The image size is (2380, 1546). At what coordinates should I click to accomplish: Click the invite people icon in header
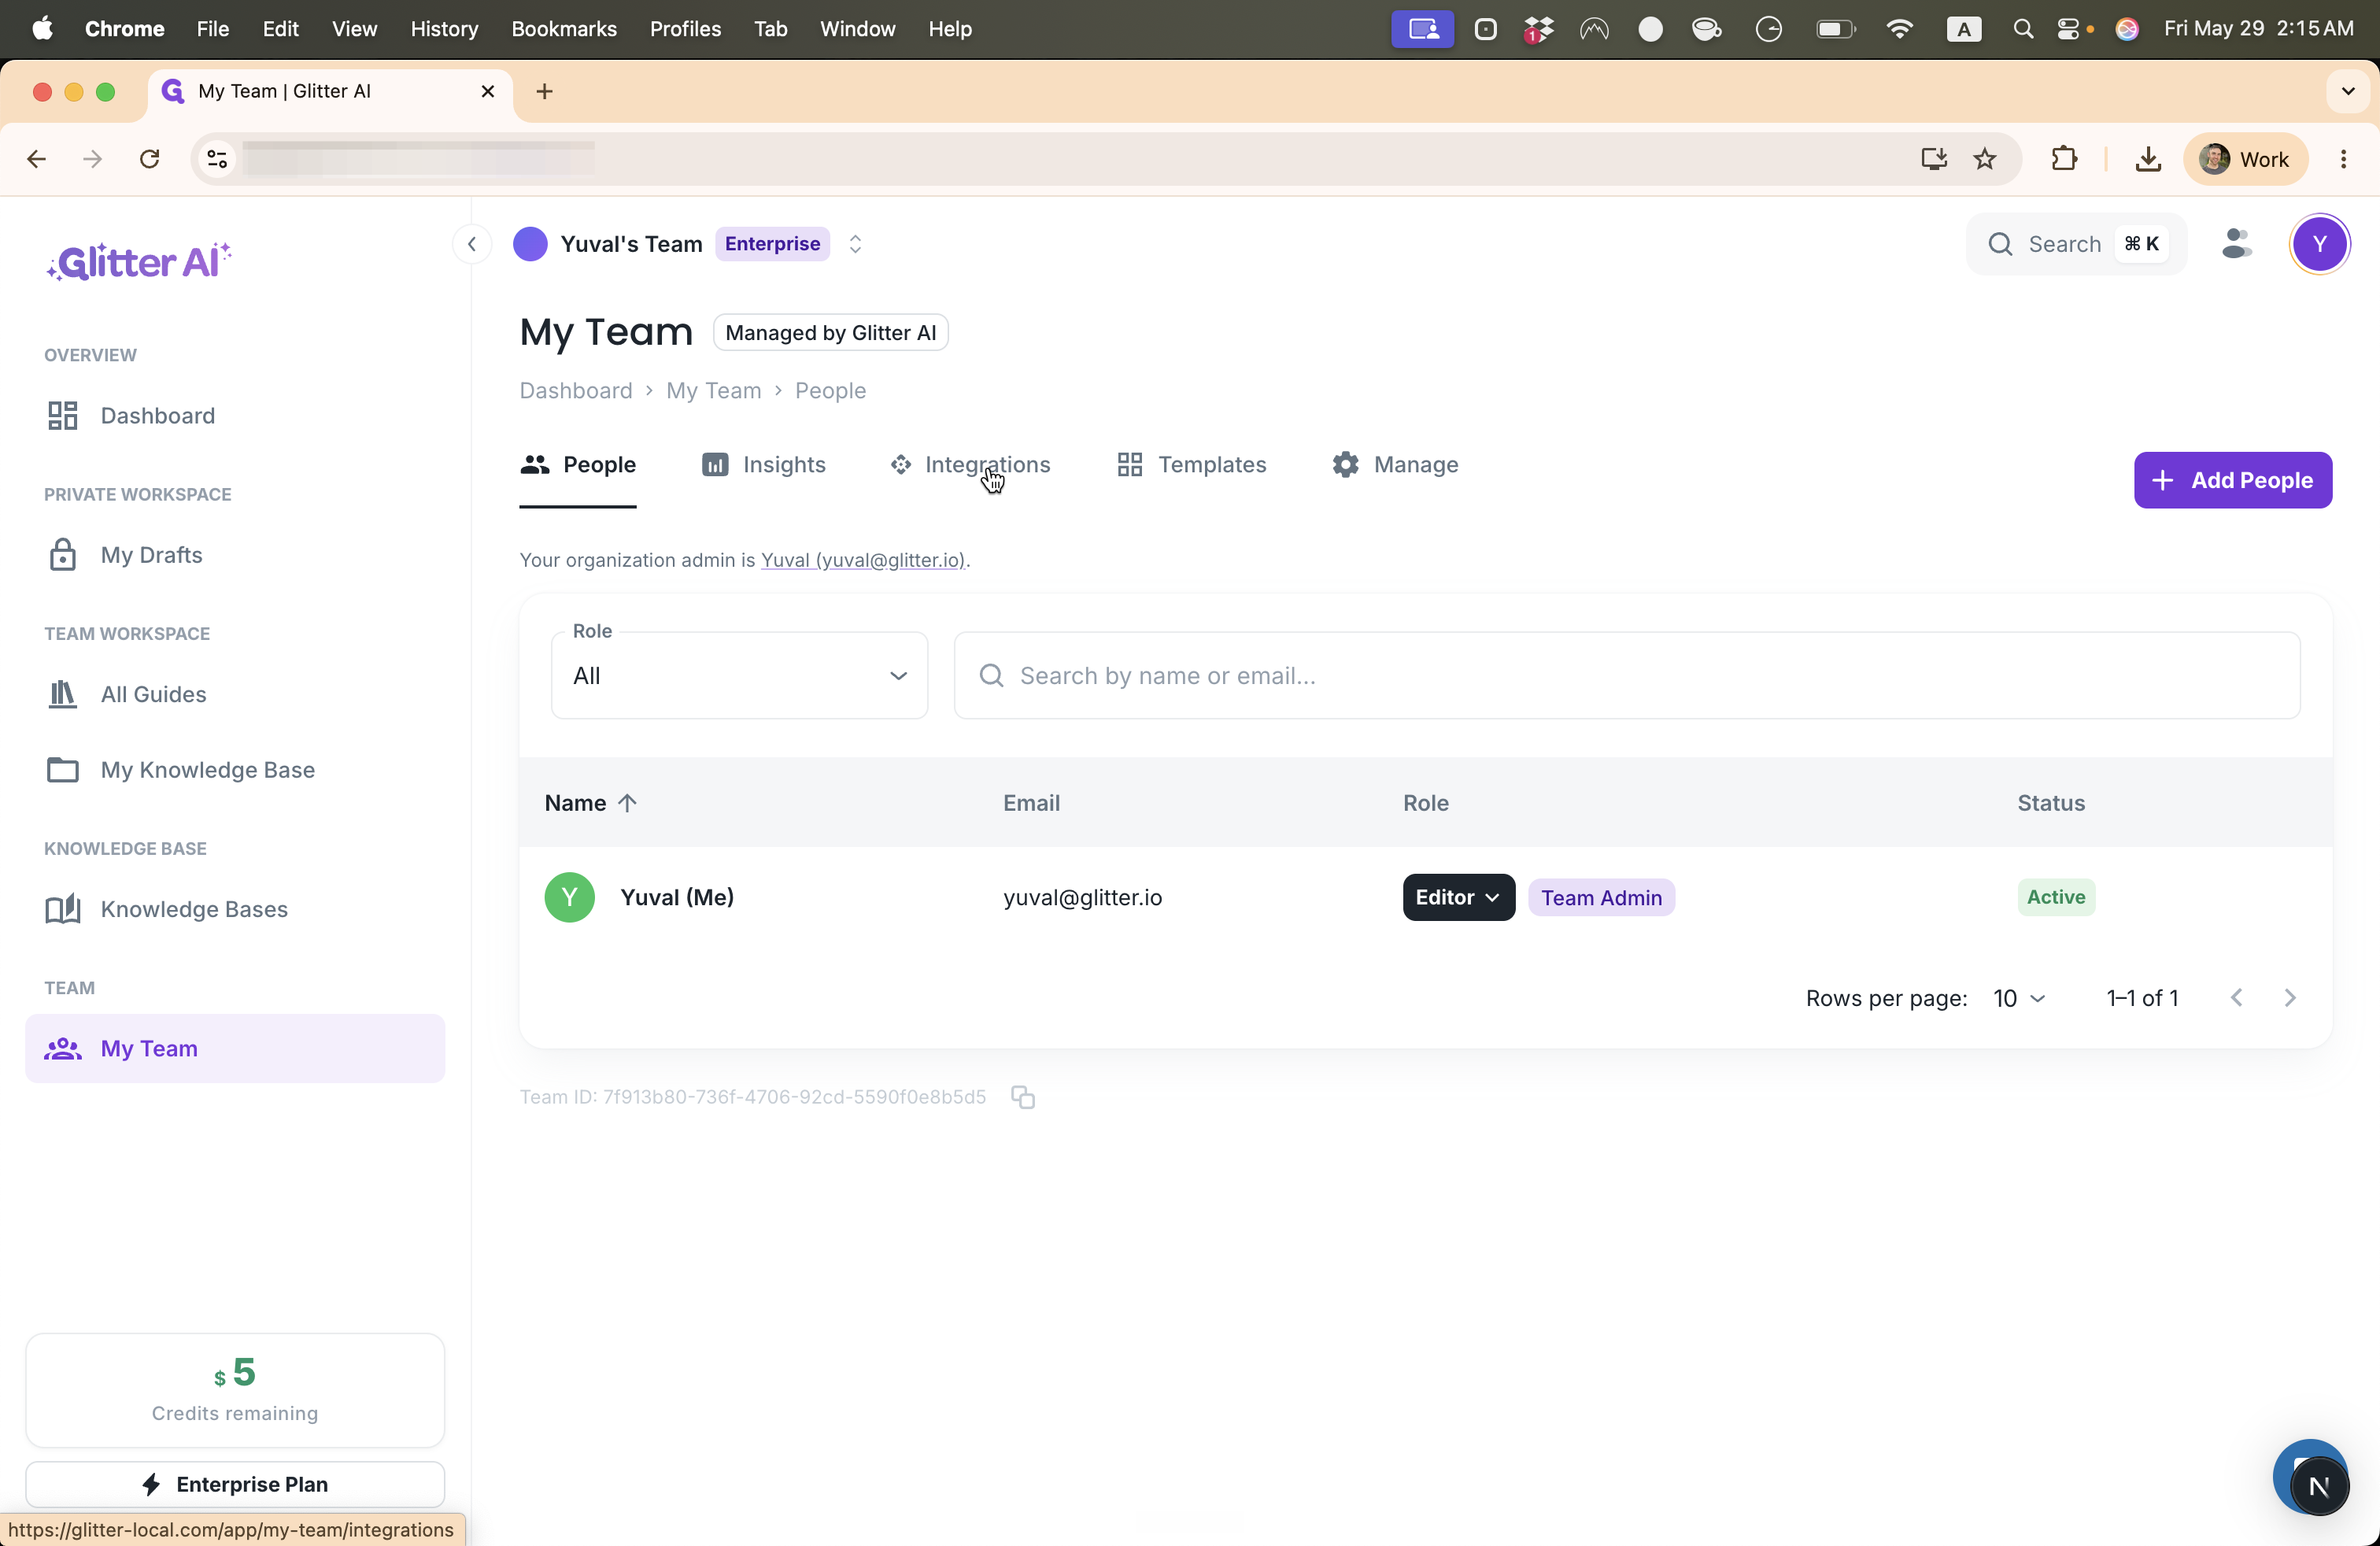[2236, 244]
